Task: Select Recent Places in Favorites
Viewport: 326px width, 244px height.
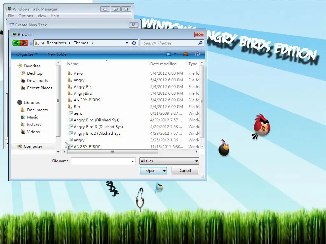Action: [x=39, y=88]
